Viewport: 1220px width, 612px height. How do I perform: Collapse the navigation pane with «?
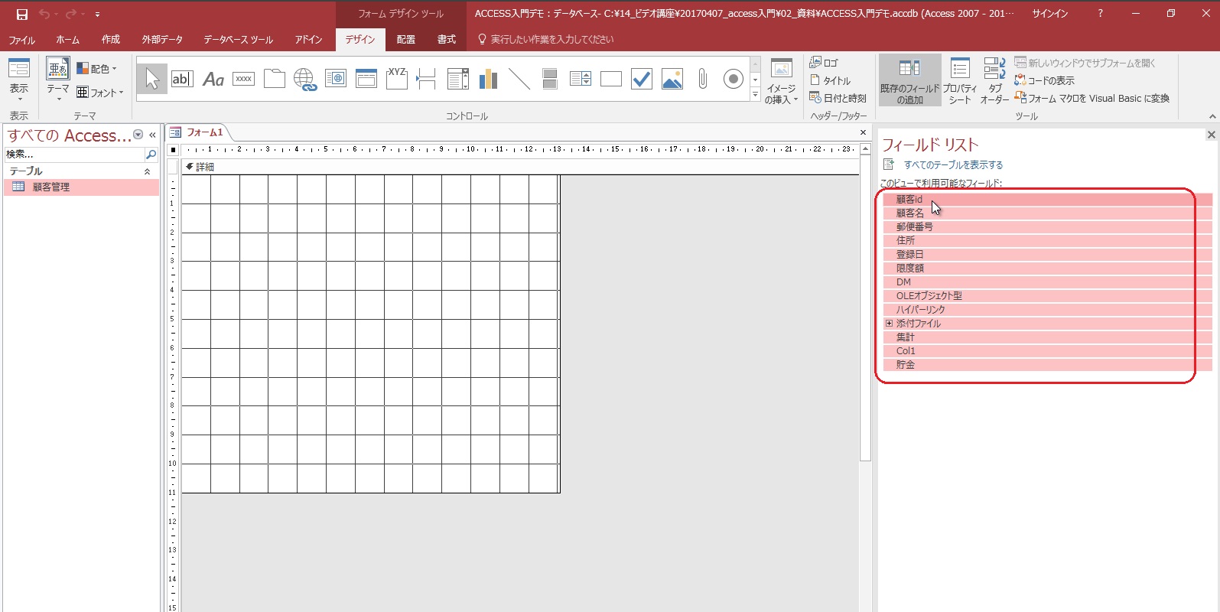(x=152, y=135)
